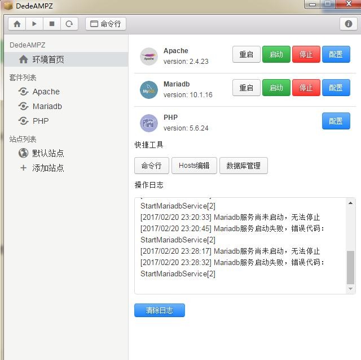Click 命令行 under quick tools

coord(152,166)
